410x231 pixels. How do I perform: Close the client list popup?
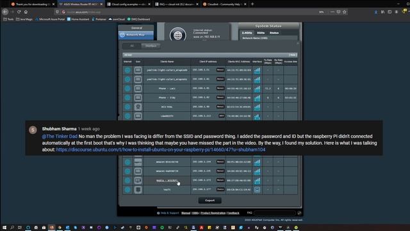(297, 43)
